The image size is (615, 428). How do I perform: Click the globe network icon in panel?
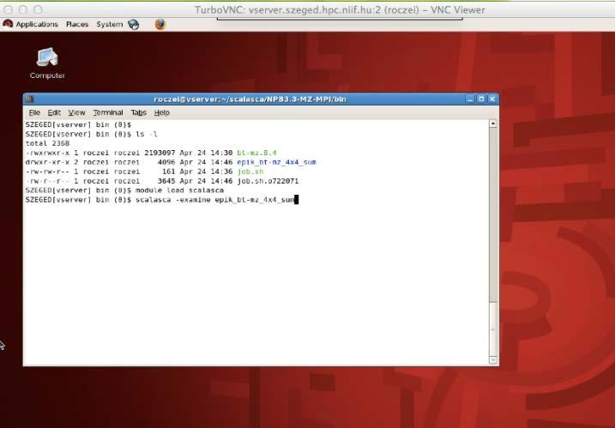(134, 25)
